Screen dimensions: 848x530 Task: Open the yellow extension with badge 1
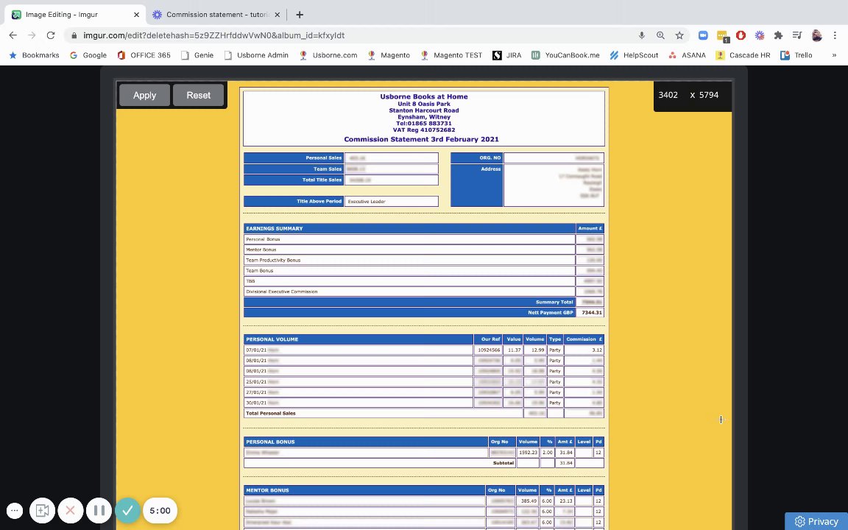(x=723, y=35)
